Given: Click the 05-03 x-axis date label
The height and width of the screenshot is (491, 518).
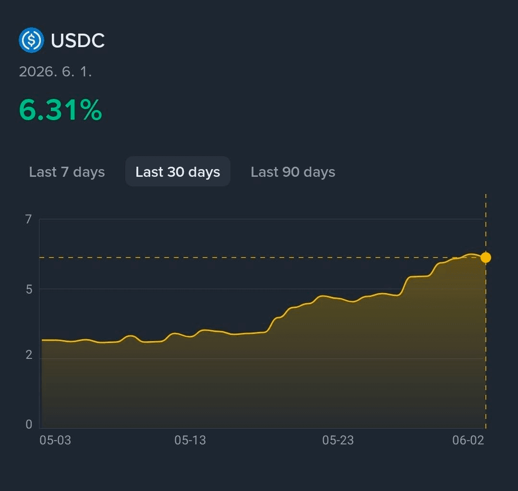Looking at the screenshot, I should (x=55, y=440).
